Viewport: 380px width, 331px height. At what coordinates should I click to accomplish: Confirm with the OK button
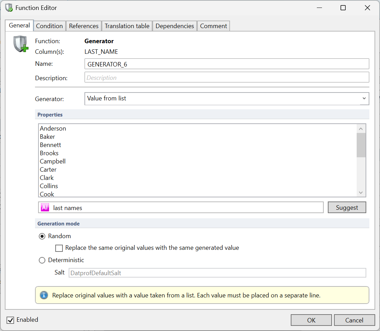pos(311,320)
